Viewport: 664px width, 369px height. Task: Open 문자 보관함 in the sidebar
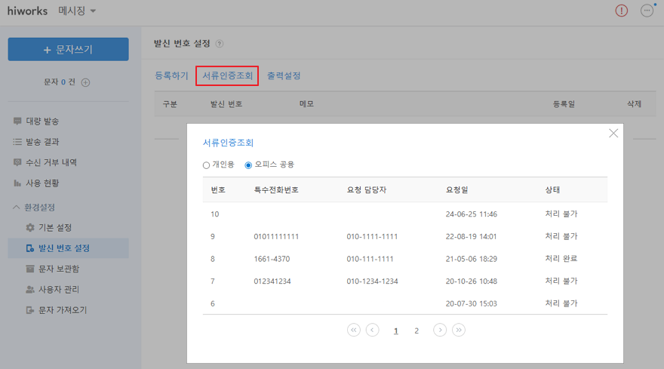(58, 269)
